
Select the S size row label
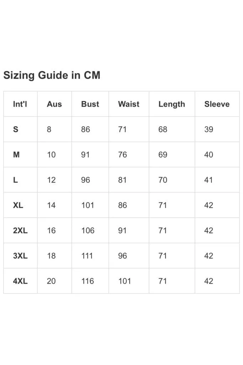click(16, 129)
